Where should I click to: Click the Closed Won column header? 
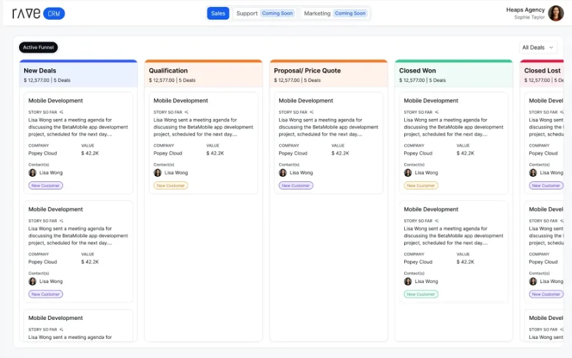click(x=454, y=74)
